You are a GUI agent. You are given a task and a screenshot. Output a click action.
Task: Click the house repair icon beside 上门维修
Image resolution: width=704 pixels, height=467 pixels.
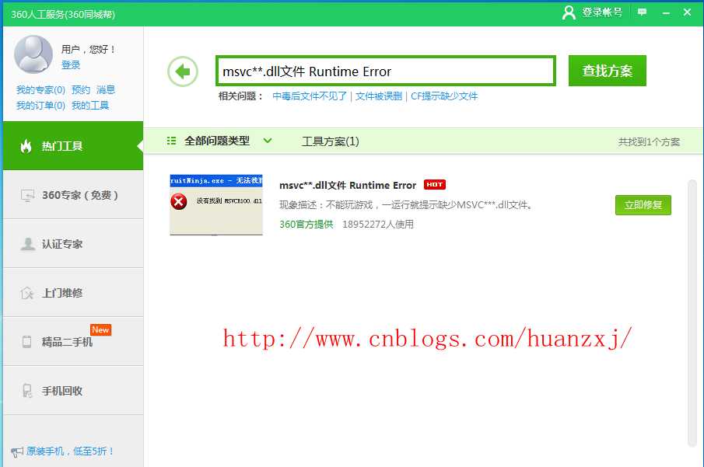point(27,293)
